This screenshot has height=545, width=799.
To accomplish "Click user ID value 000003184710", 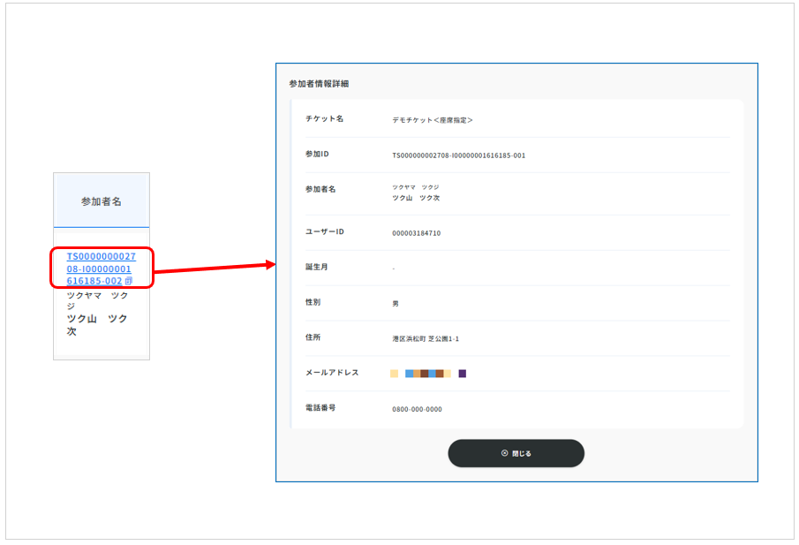I will [416, 233].
